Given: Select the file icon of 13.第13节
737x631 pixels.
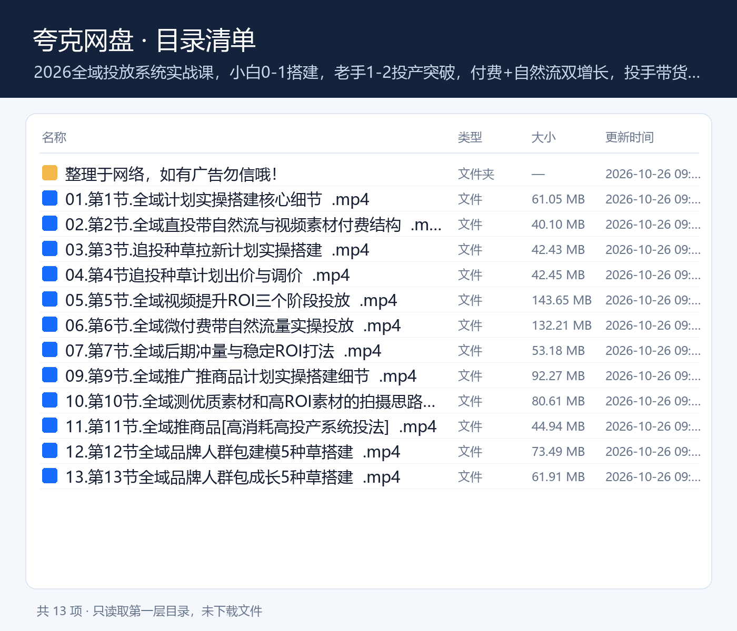Looking at the screenshot, I should click(49, 476).
